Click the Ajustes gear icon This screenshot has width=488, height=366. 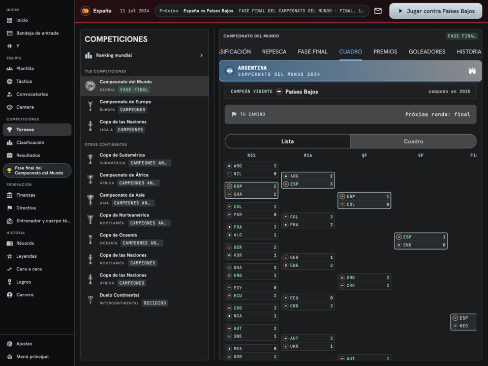(10, 344)
